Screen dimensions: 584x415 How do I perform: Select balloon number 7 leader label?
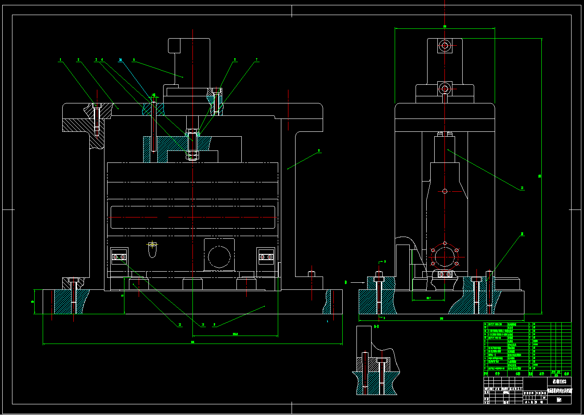(256, 59)
